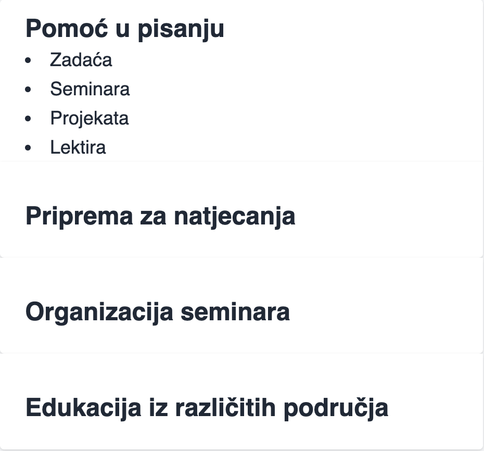This screenshot has width=484, height=451.
Task: Select the Zadaća list item
Action: [81, 59]
